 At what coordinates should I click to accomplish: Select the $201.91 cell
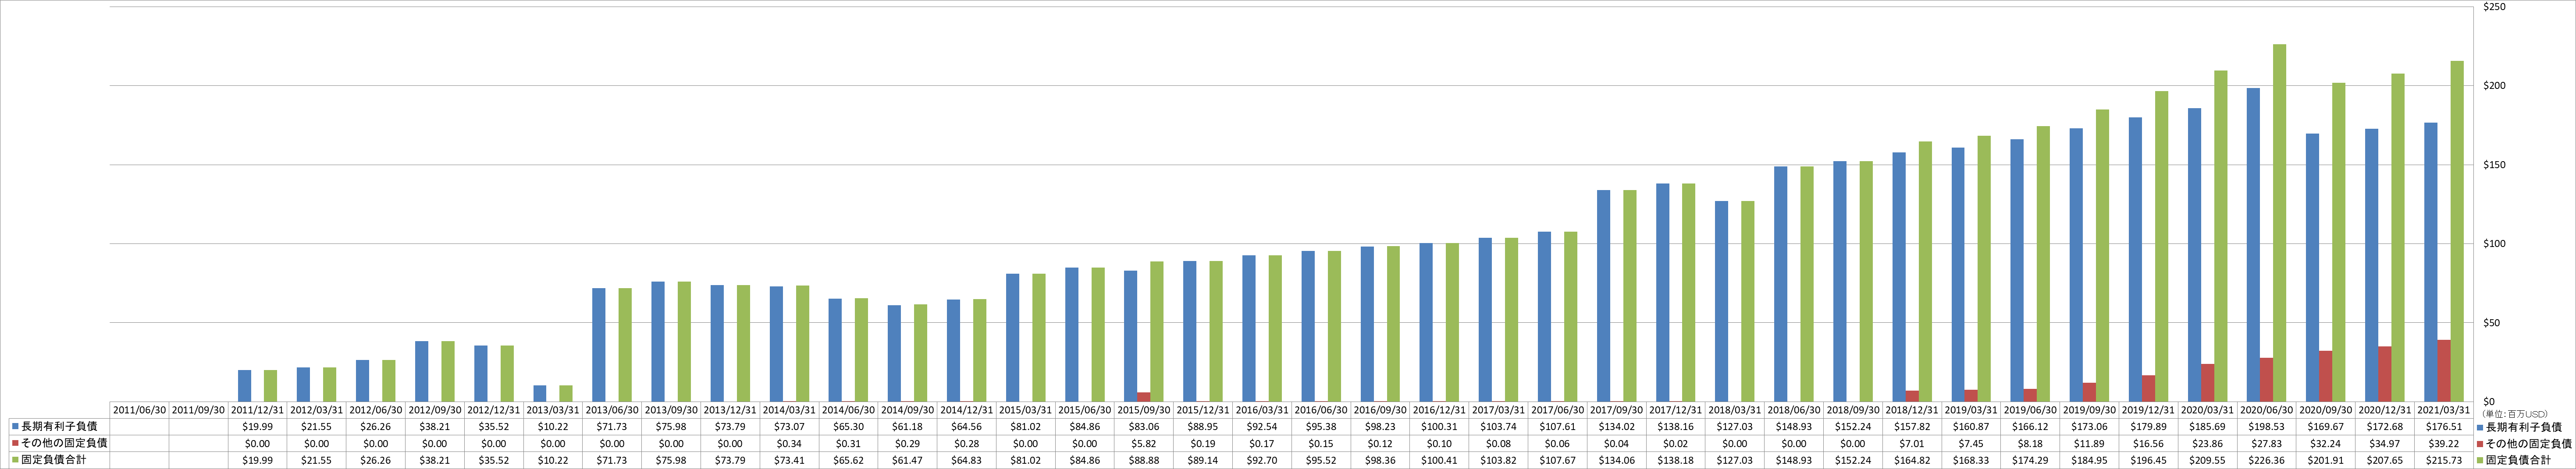pos(2326,460)
